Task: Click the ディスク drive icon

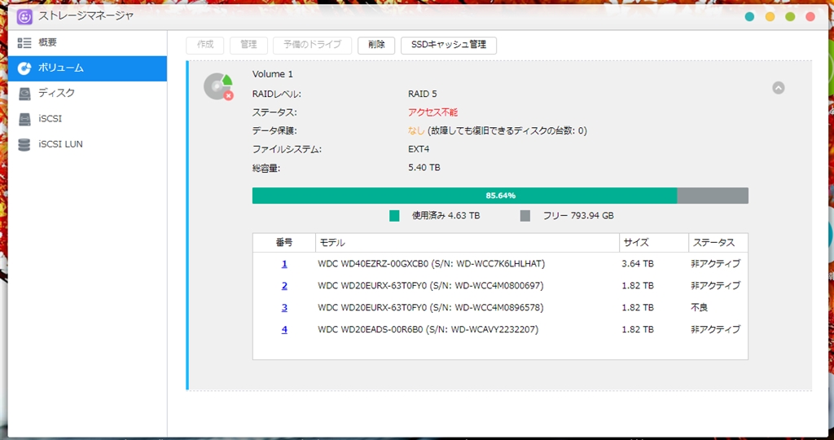Action: tap(24, 94)
